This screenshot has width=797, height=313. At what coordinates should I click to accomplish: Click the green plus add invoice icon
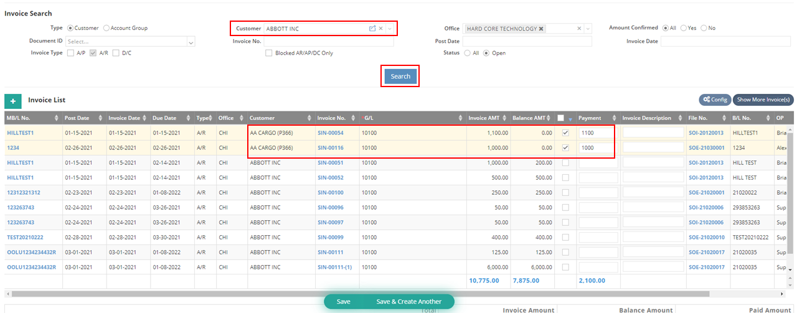pos(13,101)
